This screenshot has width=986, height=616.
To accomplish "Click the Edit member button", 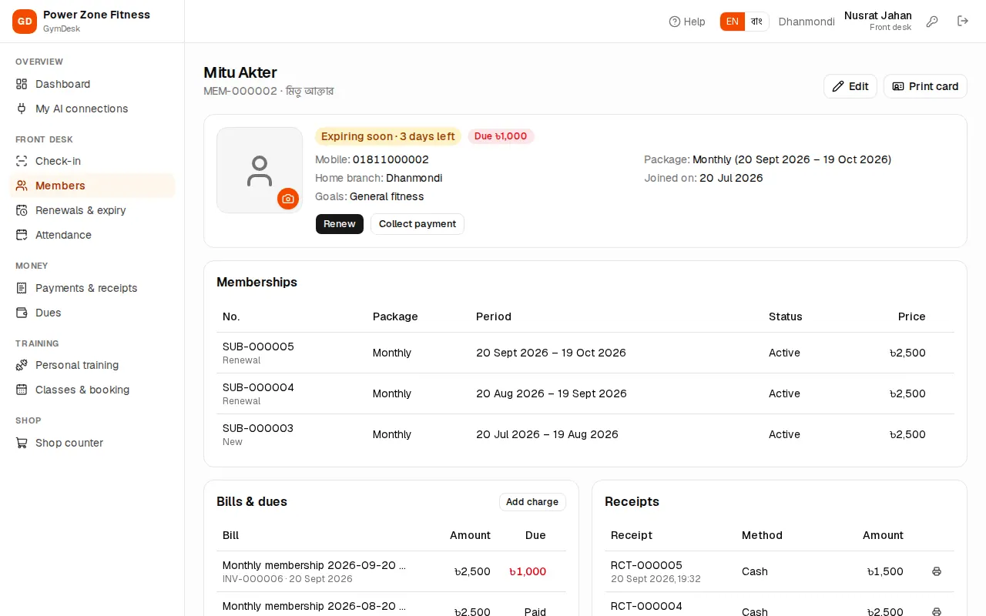I will pos(850,86).
